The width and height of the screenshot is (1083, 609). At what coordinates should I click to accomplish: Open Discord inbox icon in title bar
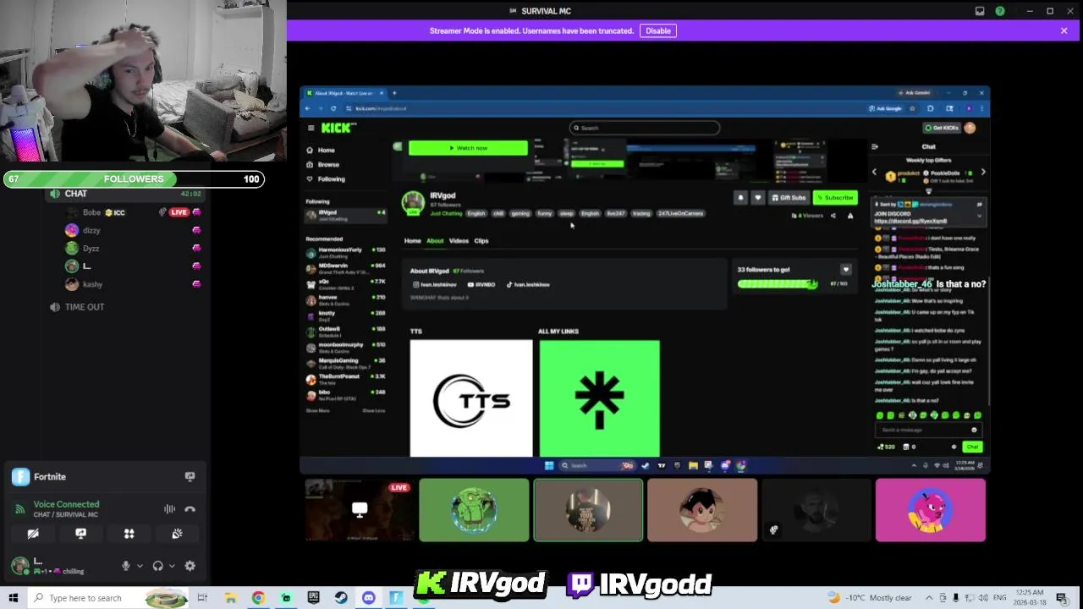(980, 11)
